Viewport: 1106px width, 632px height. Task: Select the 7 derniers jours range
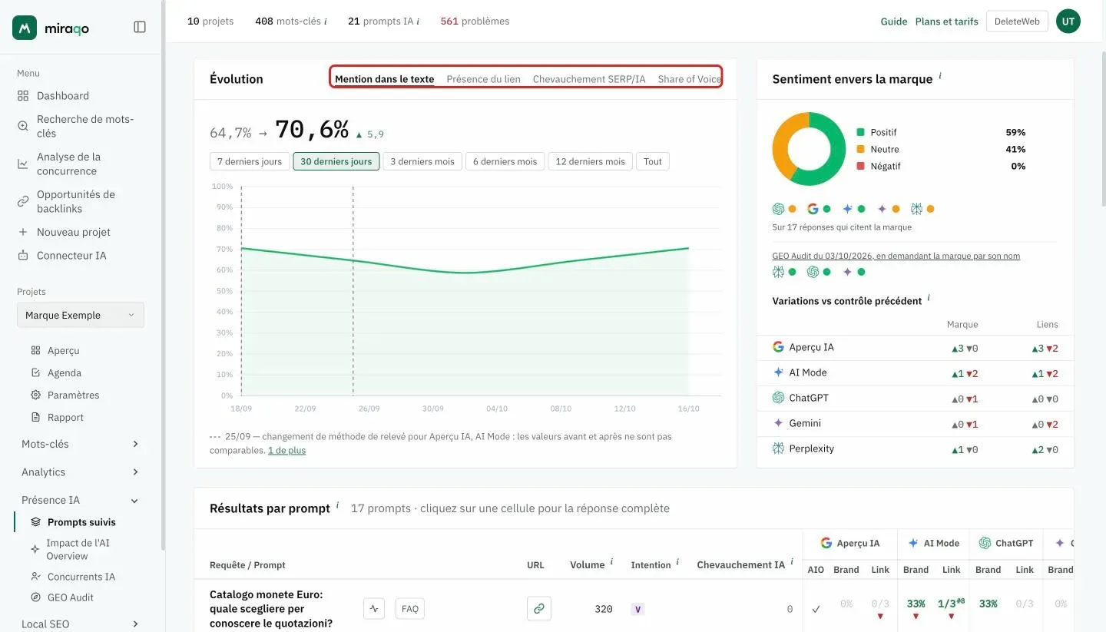coord(250,161)
